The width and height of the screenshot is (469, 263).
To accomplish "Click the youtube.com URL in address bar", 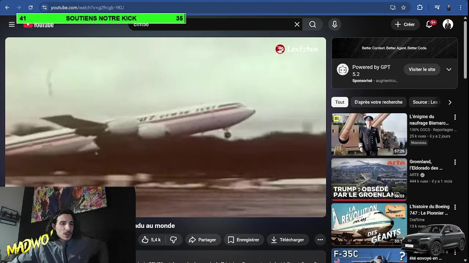I will pyautogui.click(x=87, y=7).
